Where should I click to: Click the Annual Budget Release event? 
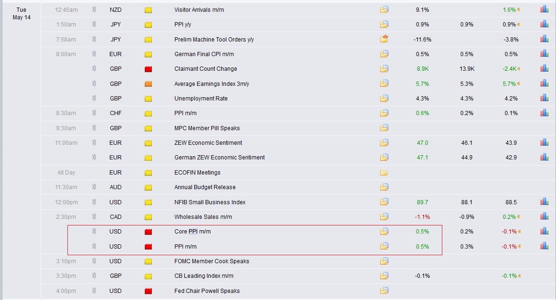pyautogui.click(x=205, y=187)
